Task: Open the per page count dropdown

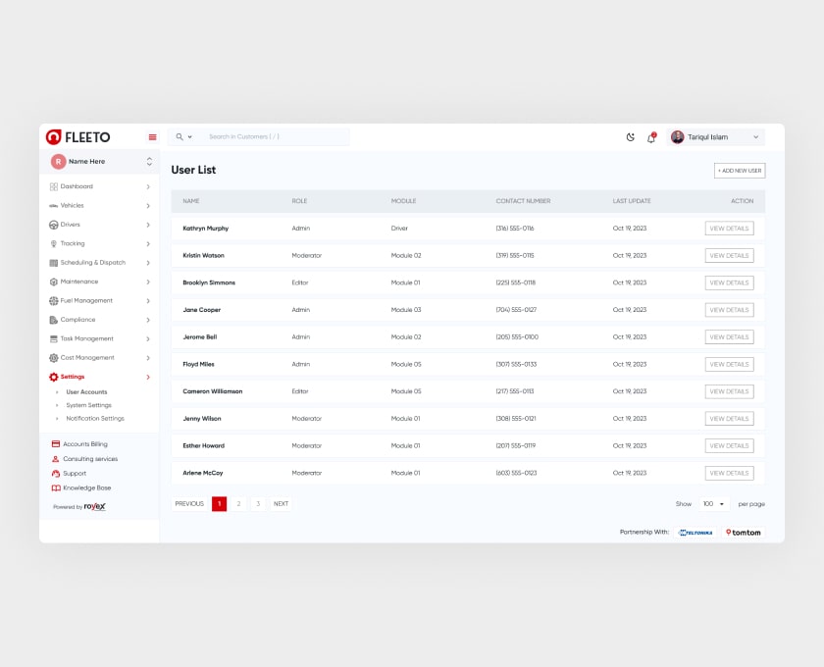Action: point(713,504)
